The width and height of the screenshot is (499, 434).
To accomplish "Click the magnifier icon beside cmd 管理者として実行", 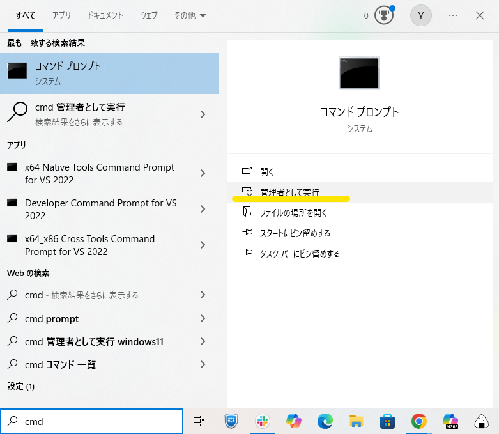I will tap(17, 112).
